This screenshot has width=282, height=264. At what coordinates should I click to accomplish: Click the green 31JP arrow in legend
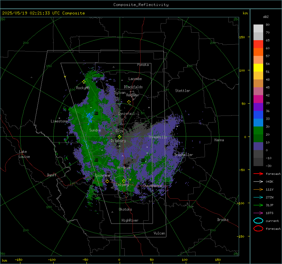pyautogui.click(x=258, y=205)
